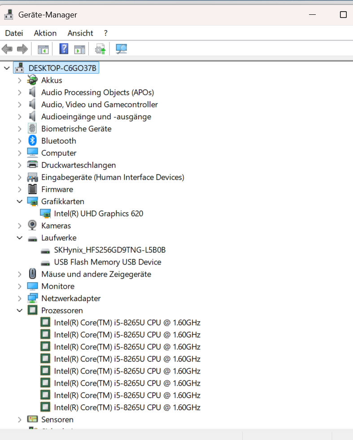Open the Help question-mark toolbar icon

click(x=64, y=49)
